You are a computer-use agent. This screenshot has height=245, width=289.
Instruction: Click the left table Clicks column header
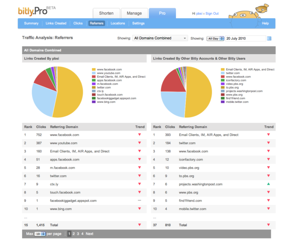click(41, 127)
